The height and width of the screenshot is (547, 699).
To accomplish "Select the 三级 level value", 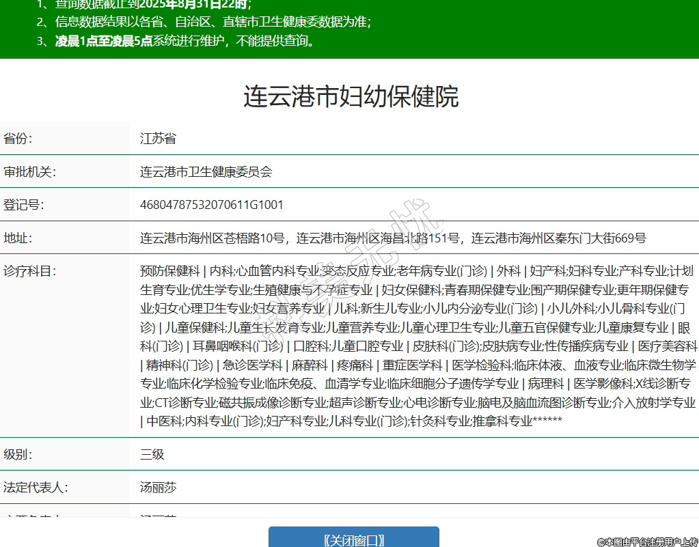I will tap(152, 455).
